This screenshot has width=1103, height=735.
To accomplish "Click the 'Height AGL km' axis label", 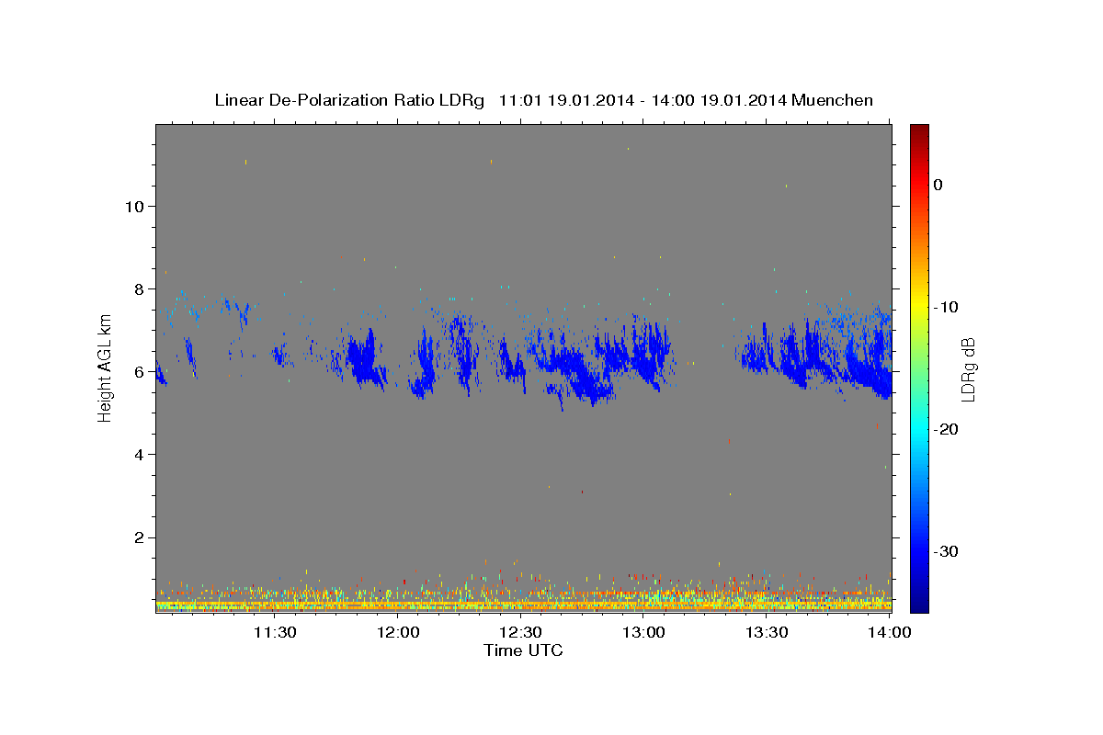I will [106, 368].
